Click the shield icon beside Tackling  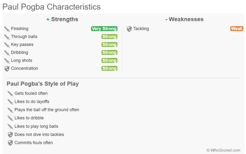click(129, 29)
